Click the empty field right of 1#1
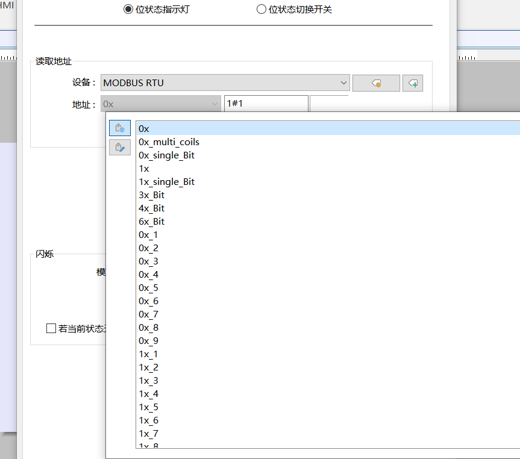Image resolution: width=520 pixels, height=459 pixels. coord(328,104)
